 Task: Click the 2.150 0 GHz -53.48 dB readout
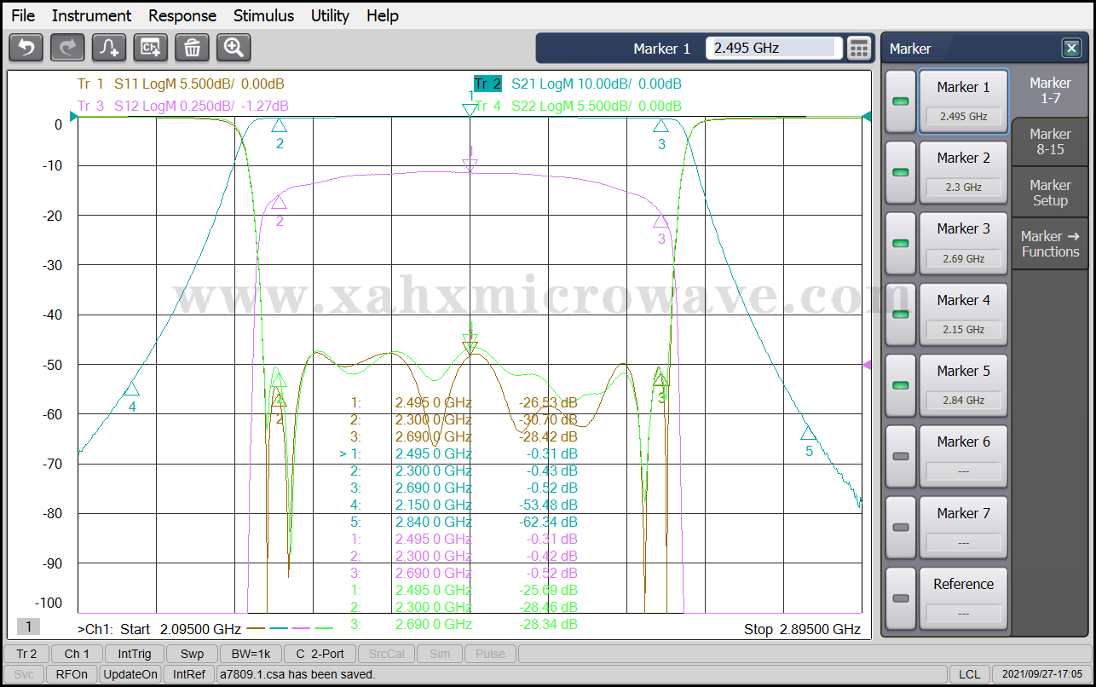(x=463, y=504)
